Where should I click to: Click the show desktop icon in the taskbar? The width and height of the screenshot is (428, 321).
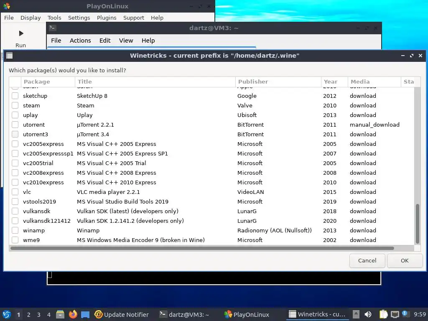tap(85, 314)
